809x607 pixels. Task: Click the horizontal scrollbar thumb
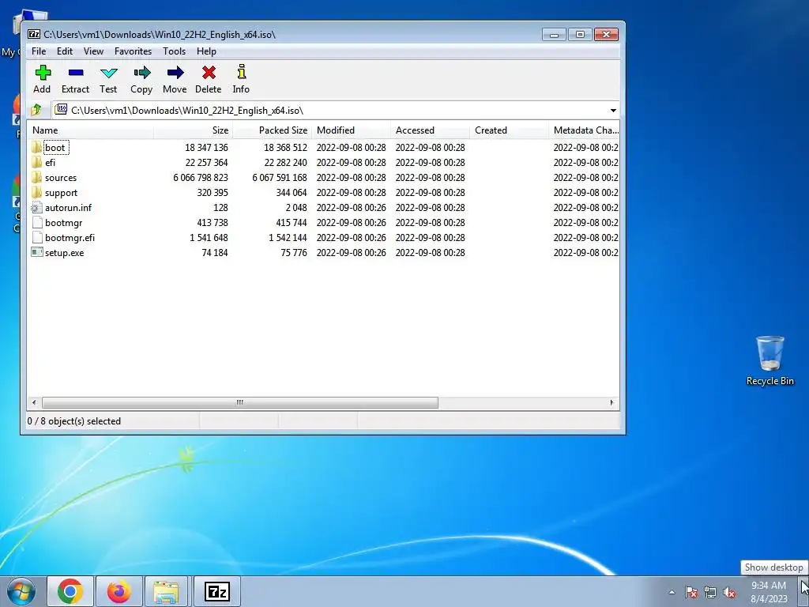point(240,402)
